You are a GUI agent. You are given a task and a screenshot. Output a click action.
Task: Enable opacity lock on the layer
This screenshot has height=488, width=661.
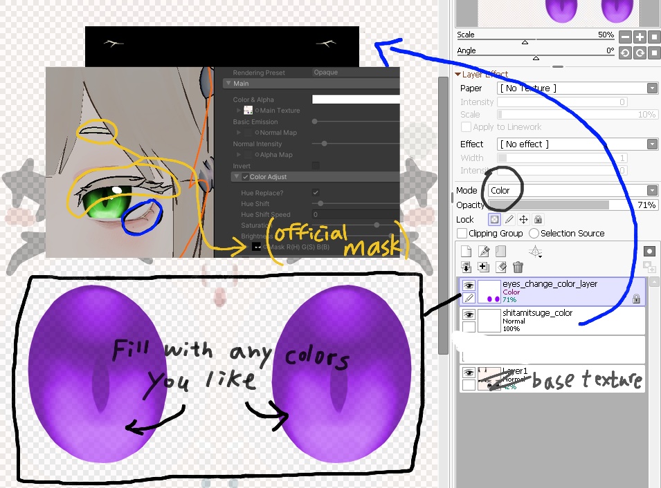[x=494, y=219]
